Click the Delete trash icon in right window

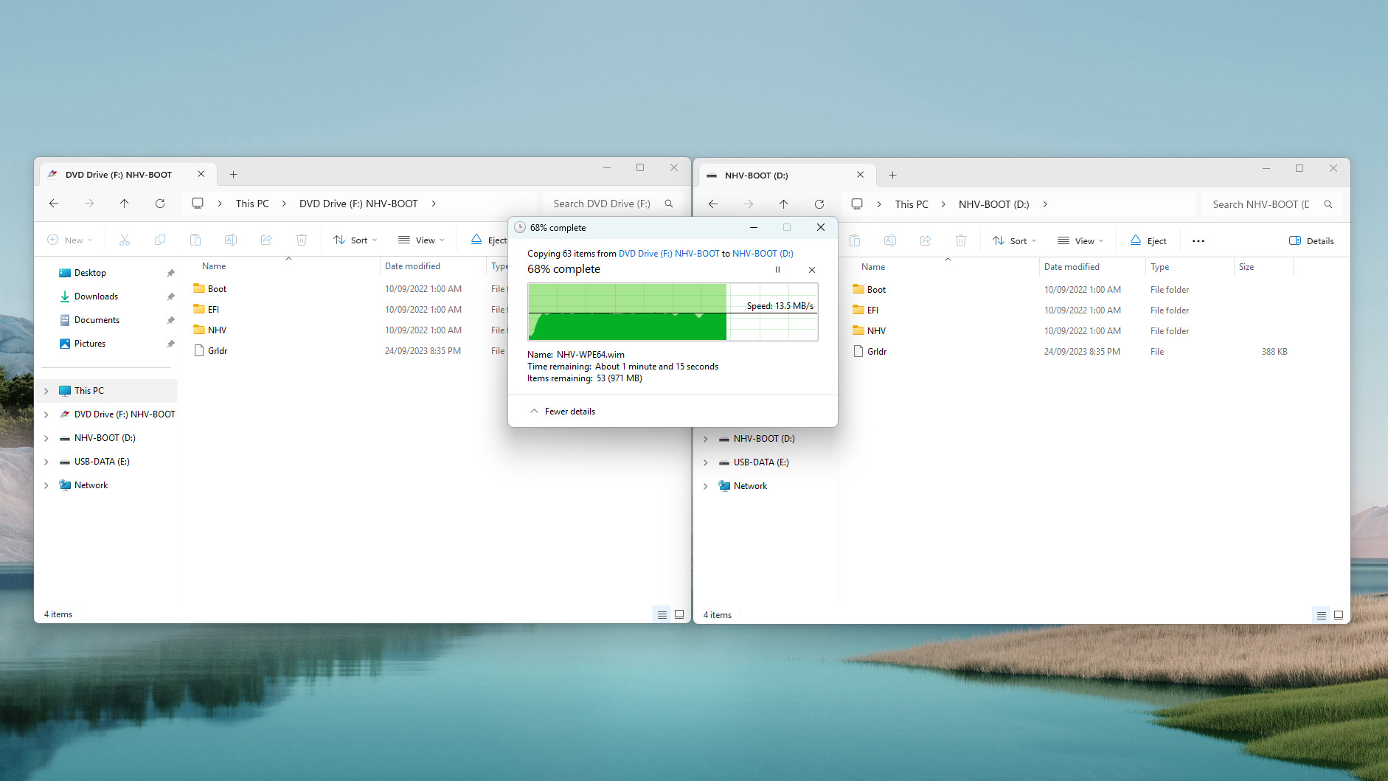960,241
